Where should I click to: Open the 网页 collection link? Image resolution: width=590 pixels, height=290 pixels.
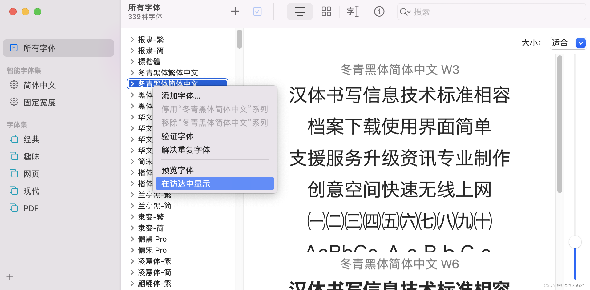click(x=31, y=174)
